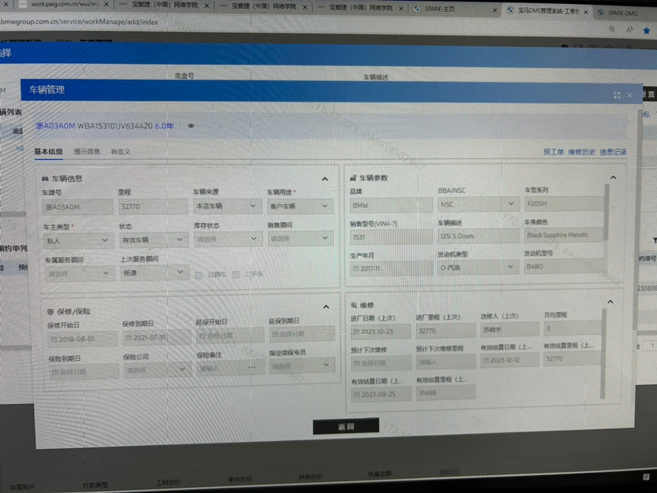Viewport: 657px width, 493px height.
Task: Close the SPARK-主页 browser tab
Action: (x=495, y=10)
